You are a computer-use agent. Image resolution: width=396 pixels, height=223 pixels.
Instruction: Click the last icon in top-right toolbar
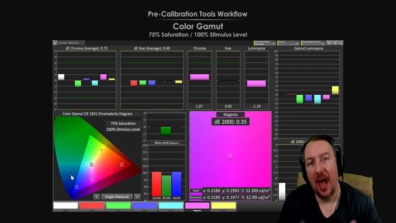[x=341, y=43]
